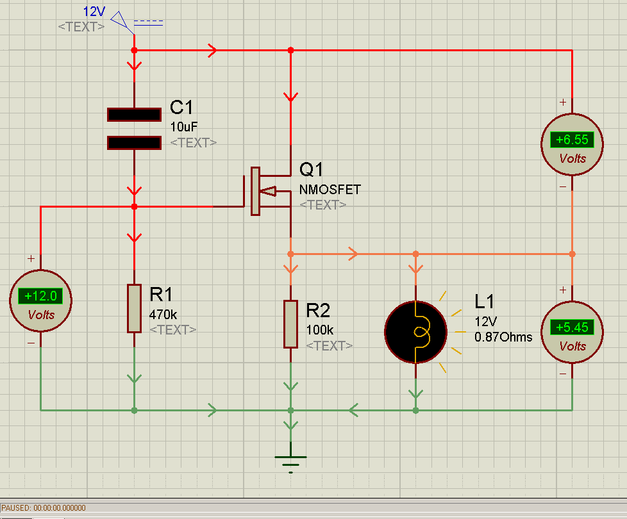The height and width of the screenshot is (519, 627).
Task: Select the lamp L1 symbol
Action: pyautogui.click(x=416, y=332)
